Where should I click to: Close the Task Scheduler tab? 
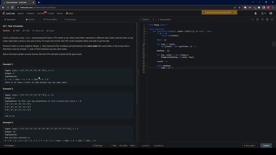pyautogui.click(x=33, y=3)
